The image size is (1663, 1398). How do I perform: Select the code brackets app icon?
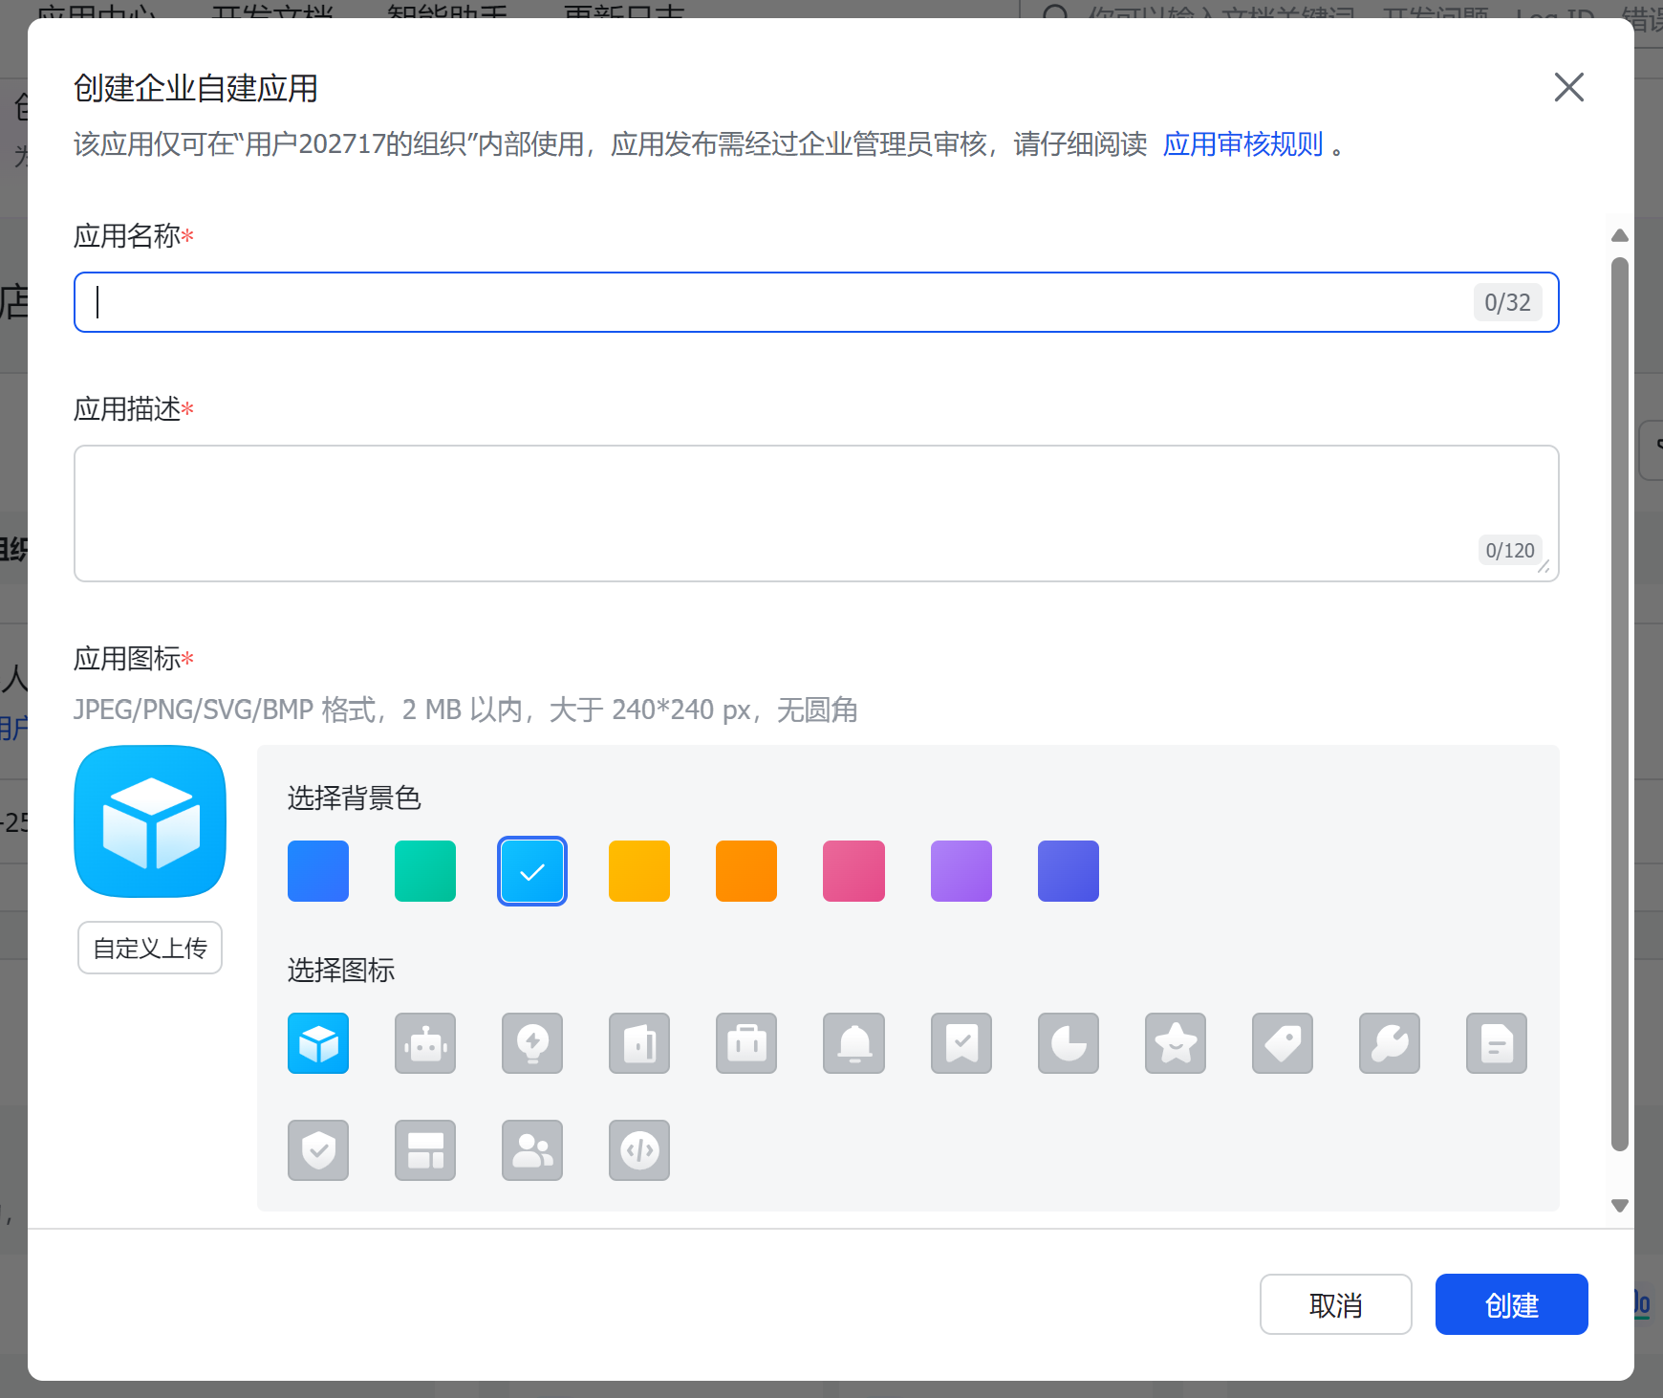click(639, 1150)
